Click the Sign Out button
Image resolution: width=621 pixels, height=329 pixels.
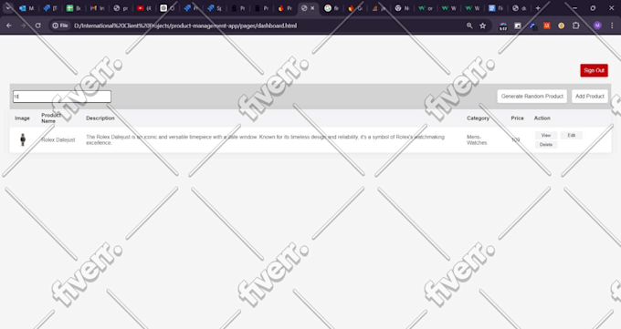pos(595,70)
